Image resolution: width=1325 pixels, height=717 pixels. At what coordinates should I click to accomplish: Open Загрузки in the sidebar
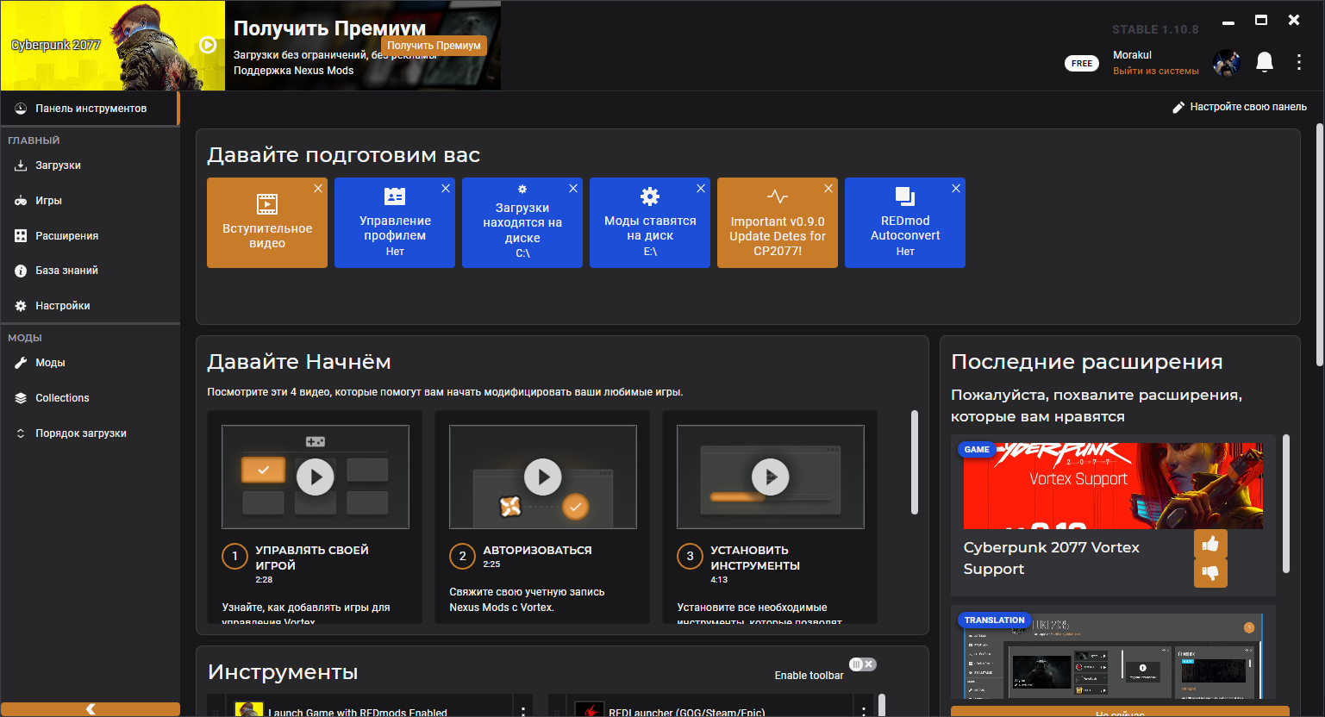[58, 165]
